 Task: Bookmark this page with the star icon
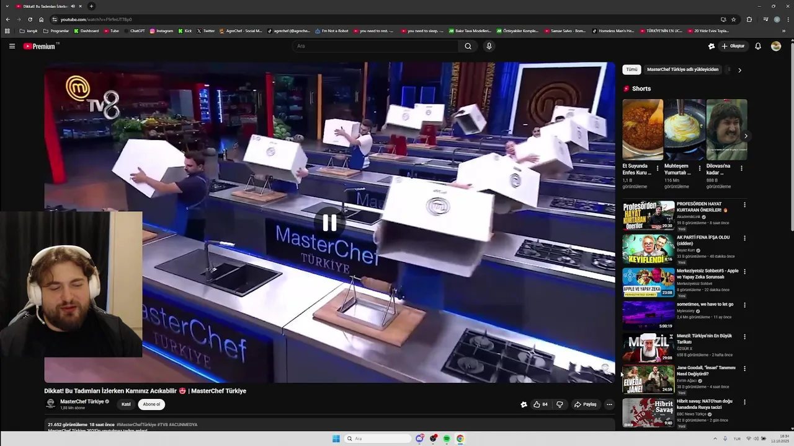pos(733,19)
